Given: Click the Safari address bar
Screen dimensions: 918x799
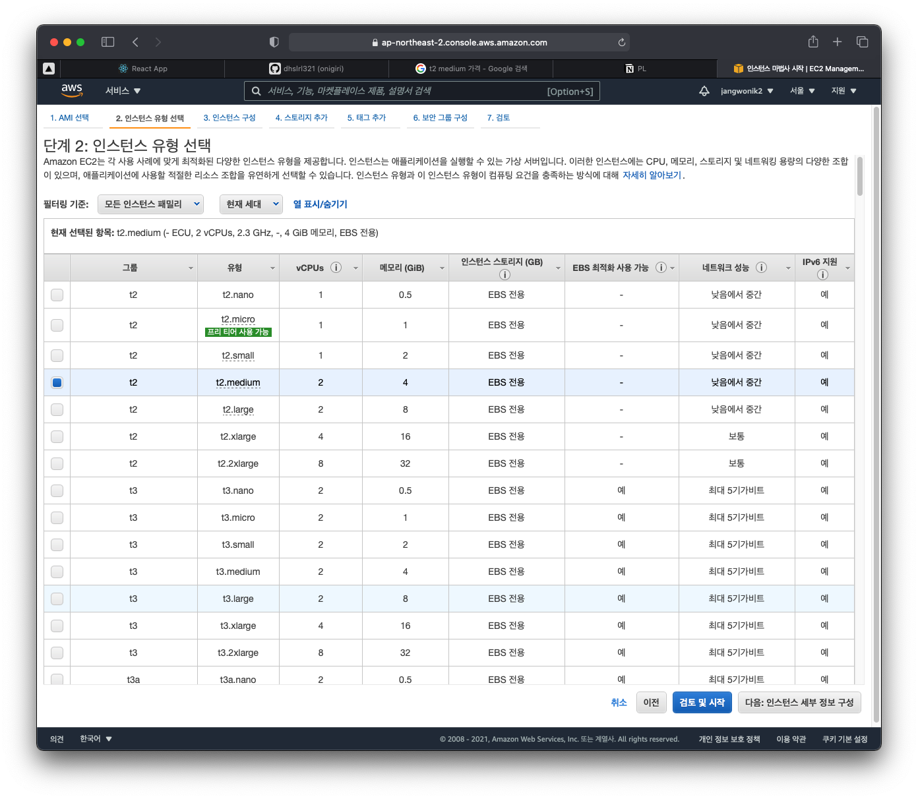Looking at the screenshot, I should coord(459,42).
